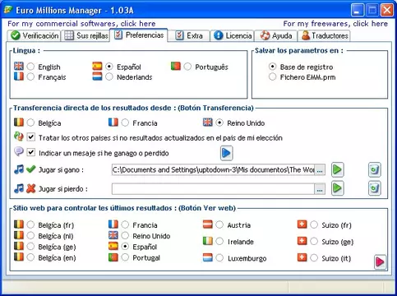This screenshot has width=397, height=296.
Task: Select Suizo (fr) website option
Action: (314, 224)
